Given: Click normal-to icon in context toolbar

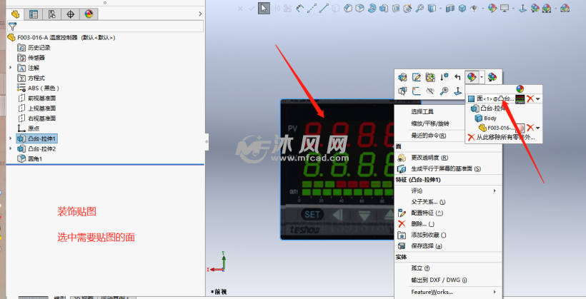Looking at the screenshot, I should tap(458, 91).
